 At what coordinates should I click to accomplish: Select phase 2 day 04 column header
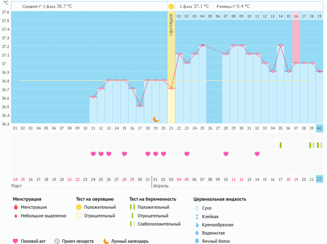pyautogui.click(x=203, y=16)
